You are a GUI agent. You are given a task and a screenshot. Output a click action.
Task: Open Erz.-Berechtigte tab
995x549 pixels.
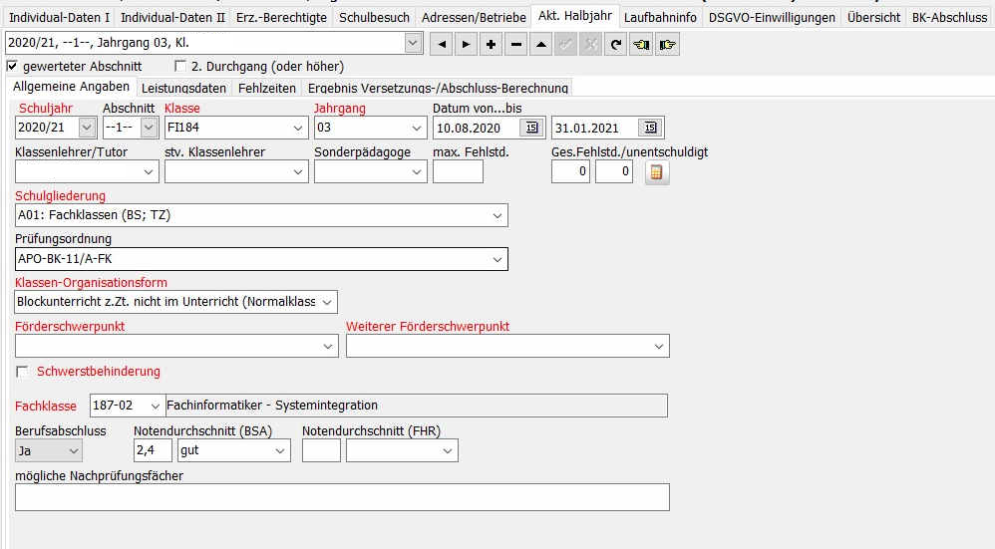click(x=281, y=17)
